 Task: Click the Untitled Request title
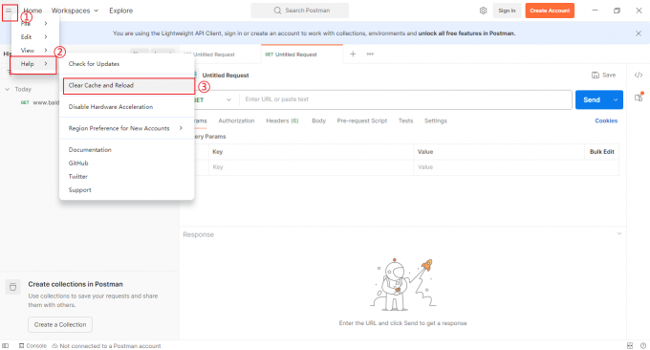(x=226, y=75)
